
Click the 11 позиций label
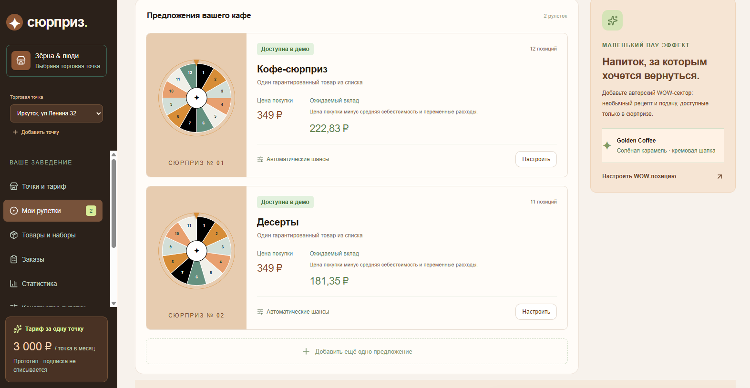[544, 202]
